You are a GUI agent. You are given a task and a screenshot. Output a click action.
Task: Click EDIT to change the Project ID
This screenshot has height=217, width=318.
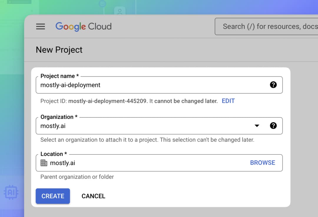[228, 101]
